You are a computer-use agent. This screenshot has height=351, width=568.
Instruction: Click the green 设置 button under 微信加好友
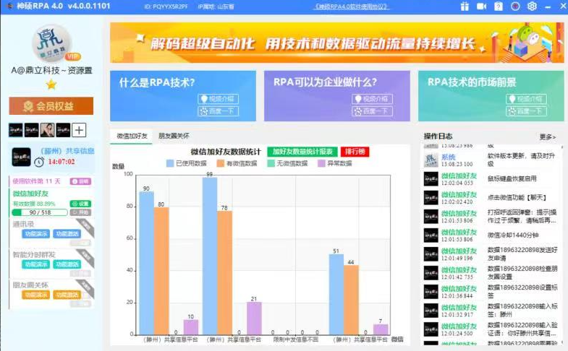(x=80, y=204)
